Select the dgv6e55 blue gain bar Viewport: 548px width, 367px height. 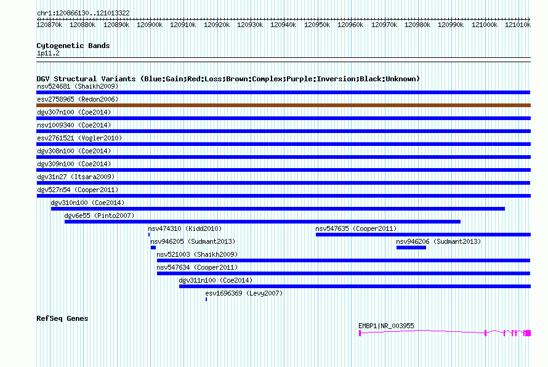[262, 222]
